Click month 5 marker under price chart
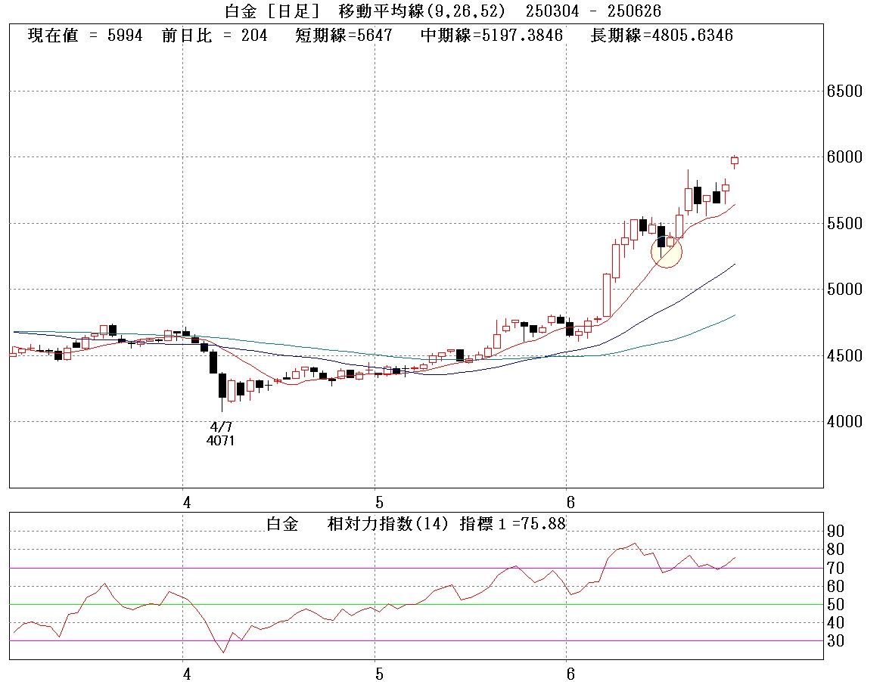This screenshot has height=682, width=886. 379,503
